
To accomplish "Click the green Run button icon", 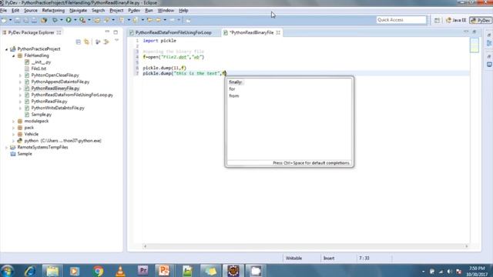I will [69, 20].
